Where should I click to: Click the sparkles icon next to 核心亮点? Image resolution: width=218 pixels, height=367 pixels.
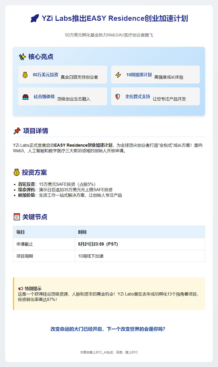pyautogui.click(x=22, y=57)
